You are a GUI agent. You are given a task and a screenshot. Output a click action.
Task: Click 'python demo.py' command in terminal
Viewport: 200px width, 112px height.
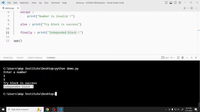[x=67, y=68]
